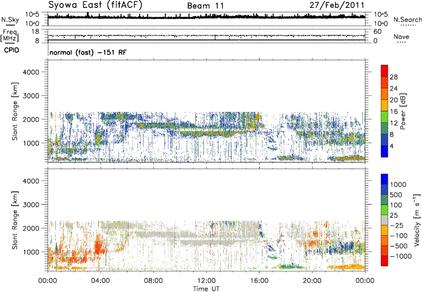Select the '-100' label on the velocity color bar
The image size is (422, 292).
click(399, 236)
